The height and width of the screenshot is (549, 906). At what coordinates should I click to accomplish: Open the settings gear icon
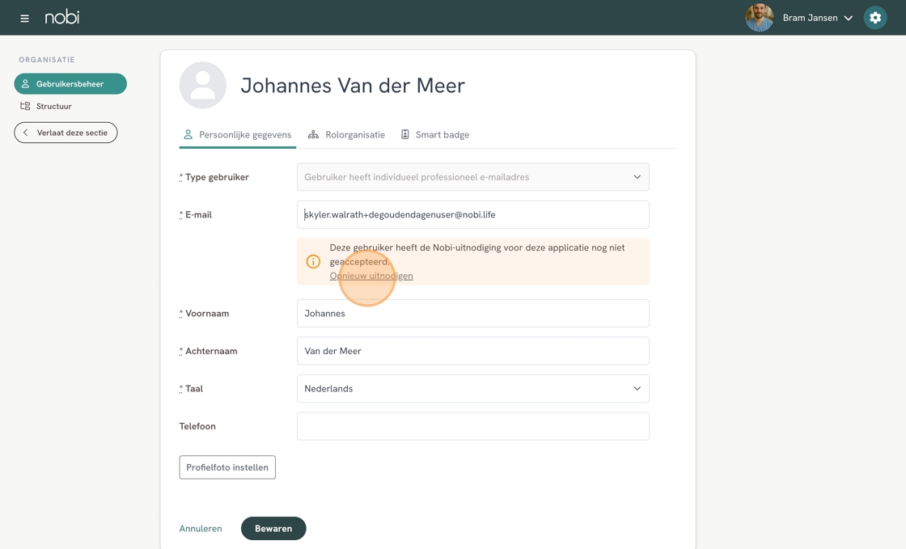(x=874, y=18)
